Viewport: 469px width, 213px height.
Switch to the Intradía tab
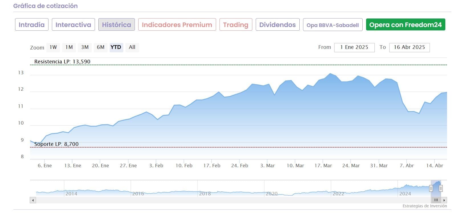(x=32, y=25)
